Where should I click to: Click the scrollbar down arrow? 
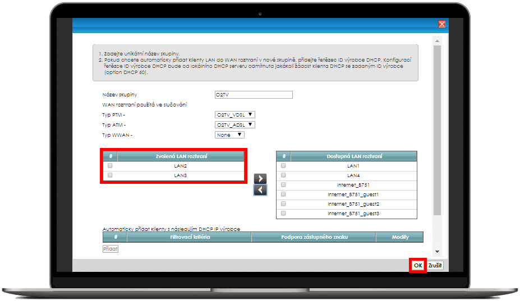tap(438, 252)
